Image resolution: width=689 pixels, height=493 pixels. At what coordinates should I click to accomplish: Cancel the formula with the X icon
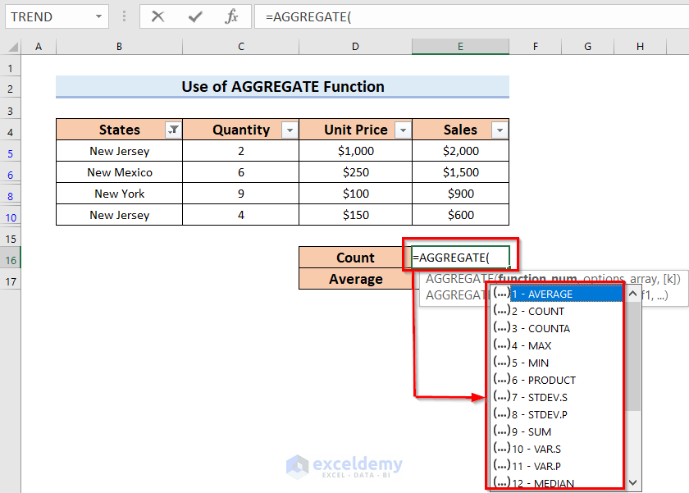[157, 16]
